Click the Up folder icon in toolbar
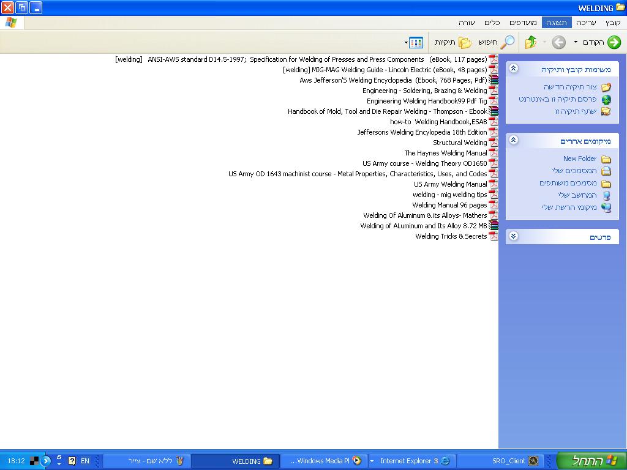Screen dimensions: 627x470 [x=531, y=42]
